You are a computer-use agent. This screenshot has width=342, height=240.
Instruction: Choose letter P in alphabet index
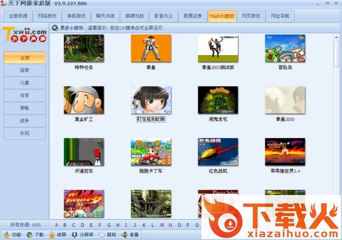click(x=188, y=225)
